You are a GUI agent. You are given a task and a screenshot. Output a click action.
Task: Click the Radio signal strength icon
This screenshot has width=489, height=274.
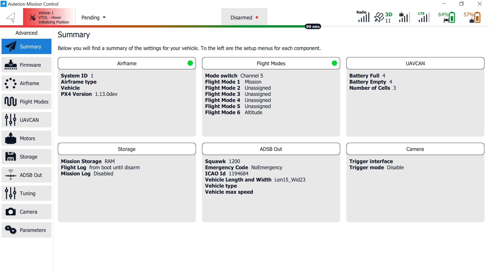pos(363,17)
